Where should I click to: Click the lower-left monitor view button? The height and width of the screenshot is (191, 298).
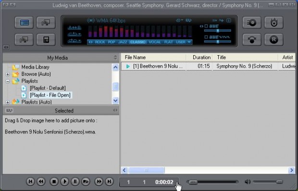(x=24, y=39)
